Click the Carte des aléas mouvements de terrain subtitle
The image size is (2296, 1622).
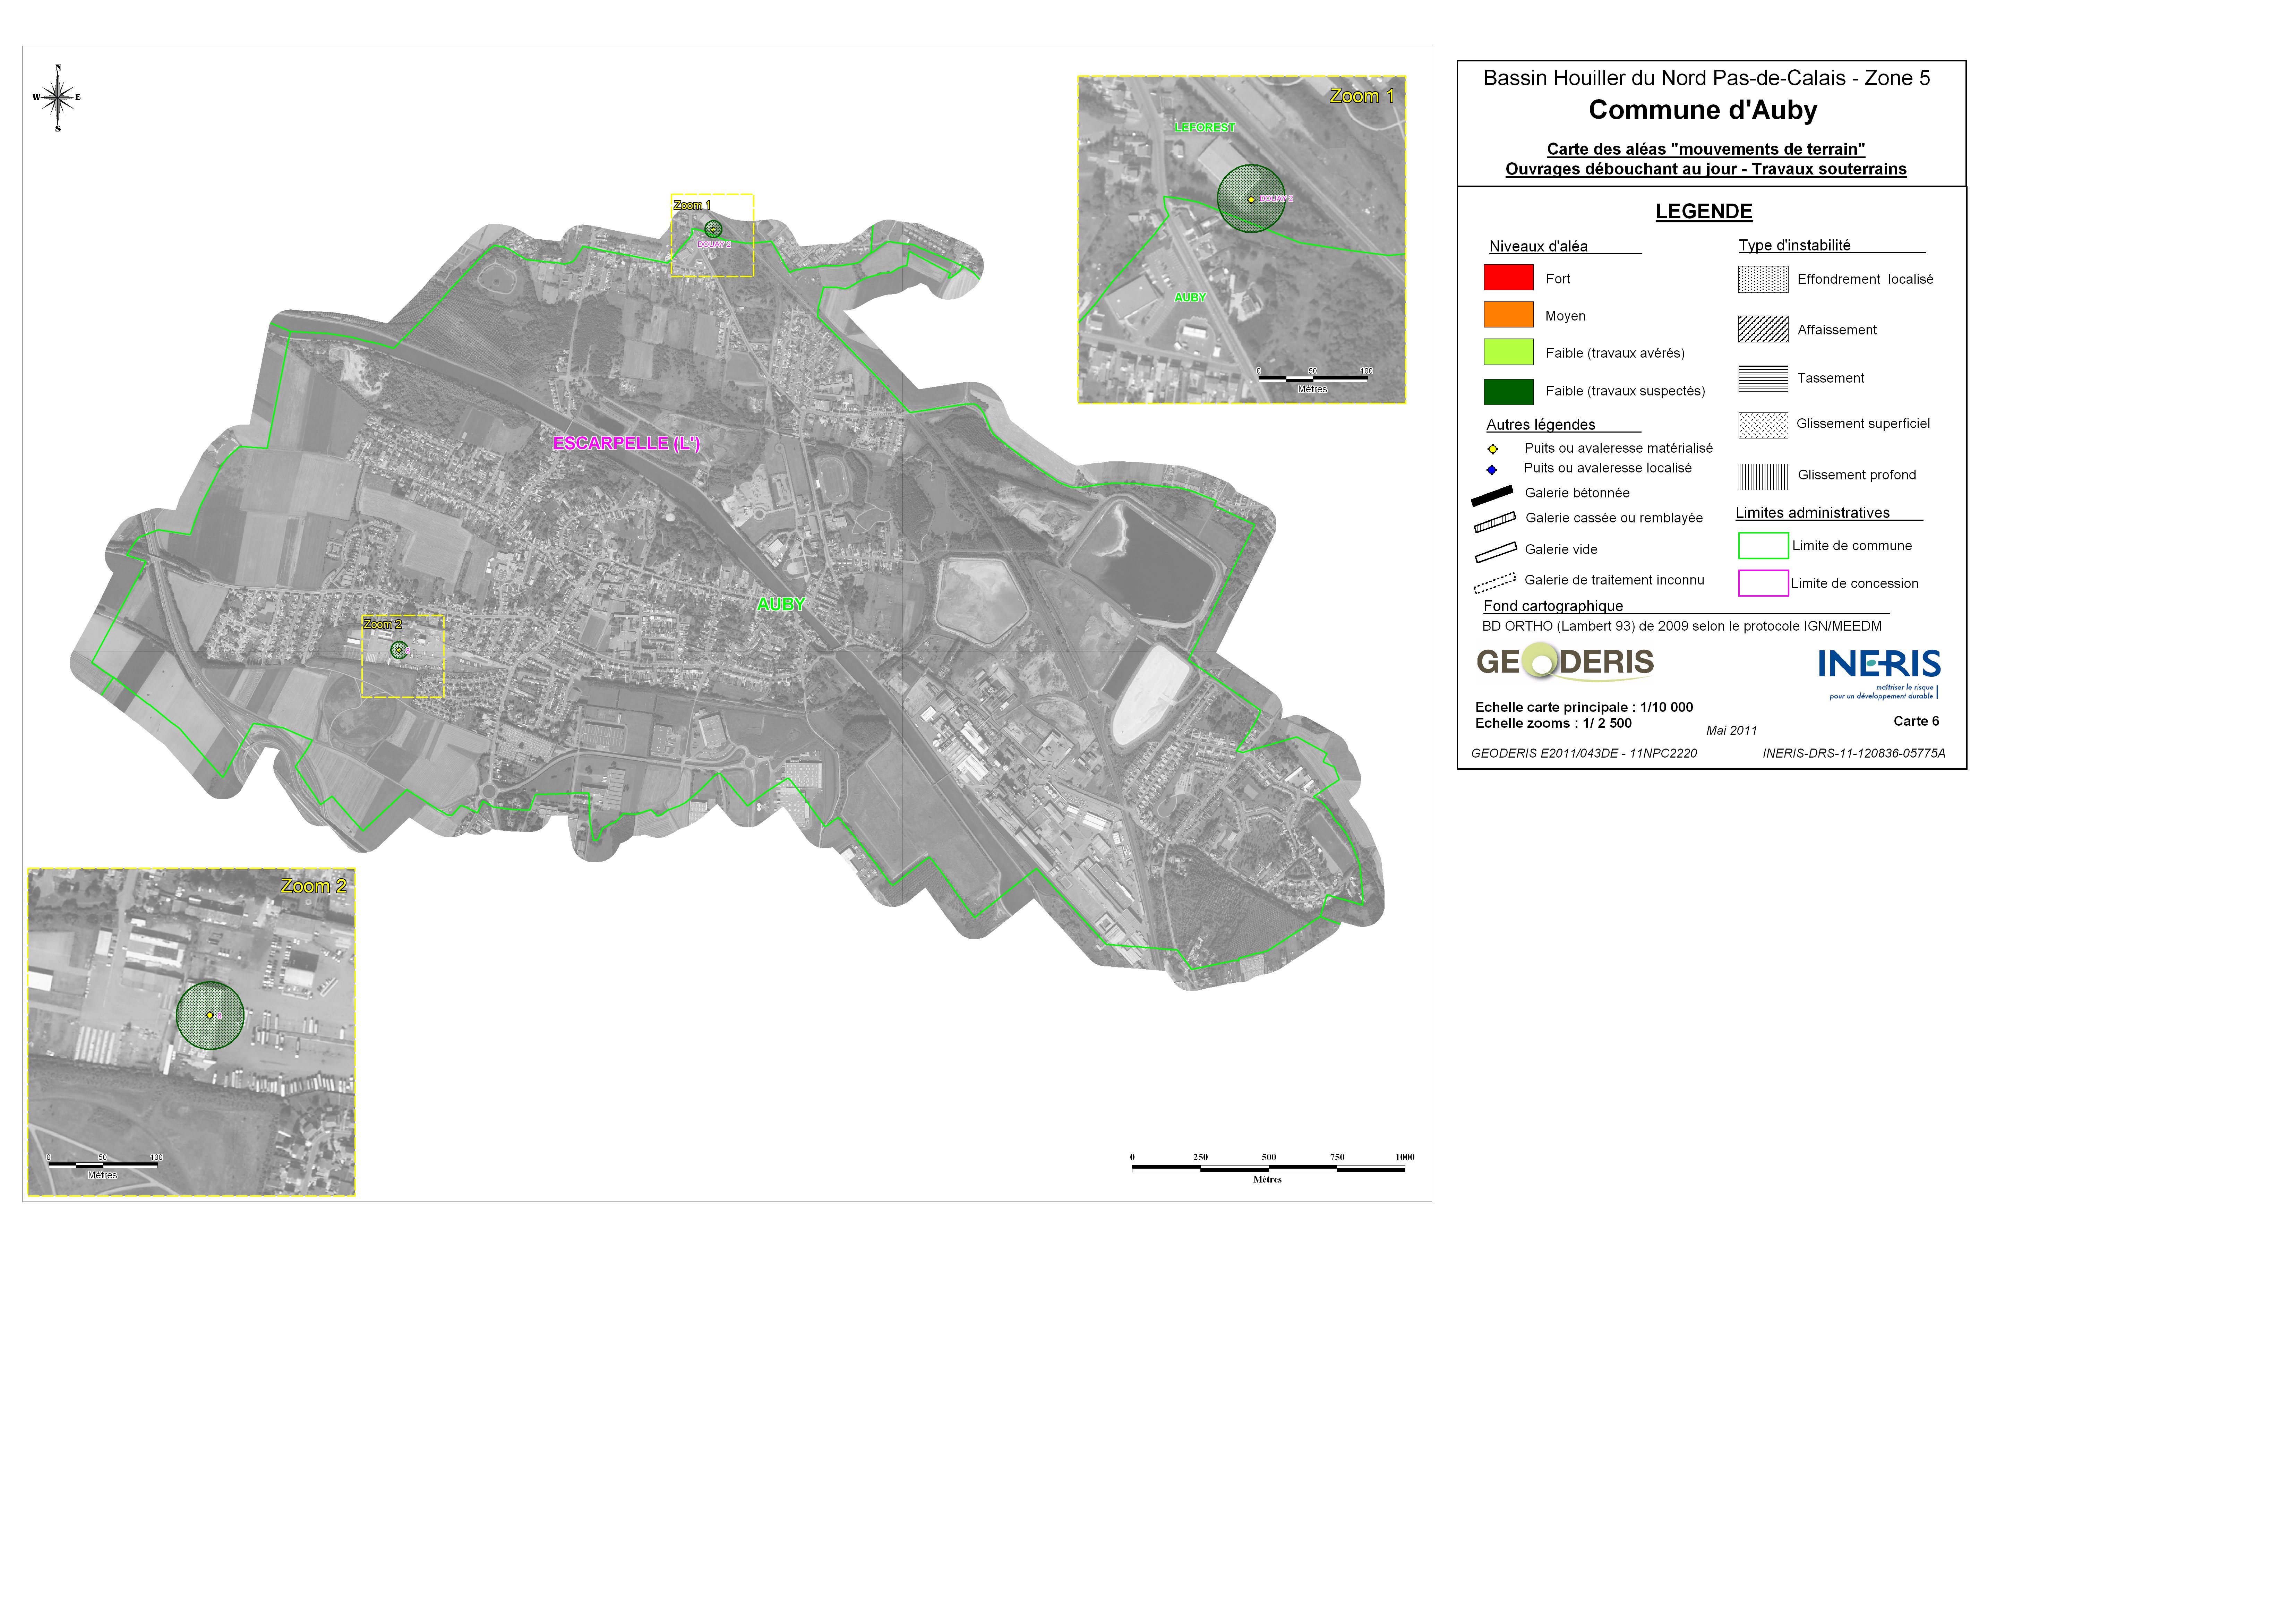click(x=1706, y=149)
